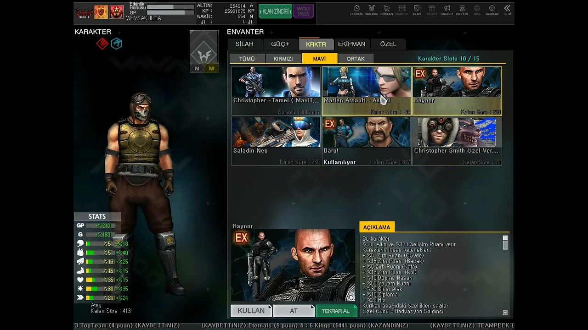Click the arm armor stat icon
Image resolution: width=588 pixels, height=330 pixels.
[x=80, y=262]
